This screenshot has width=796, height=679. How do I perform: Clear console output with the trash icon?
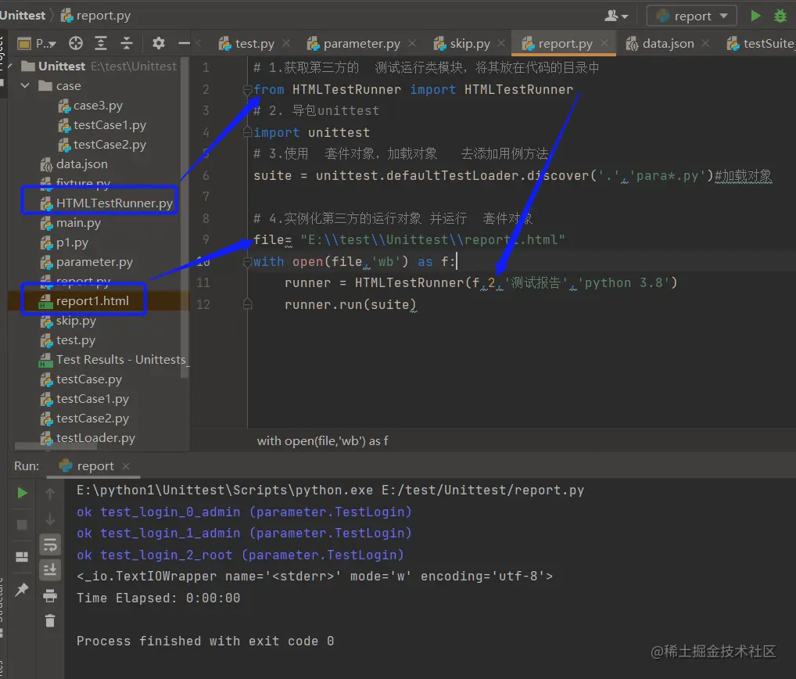coord(50,621)
